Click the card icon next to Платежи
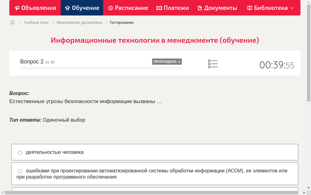311x195 pixels. 159,8
